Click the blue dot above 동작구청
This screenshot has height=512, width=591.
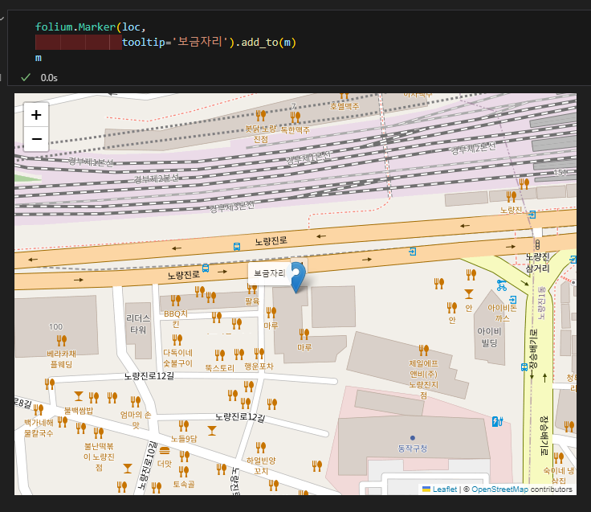(x=412, y=438)
